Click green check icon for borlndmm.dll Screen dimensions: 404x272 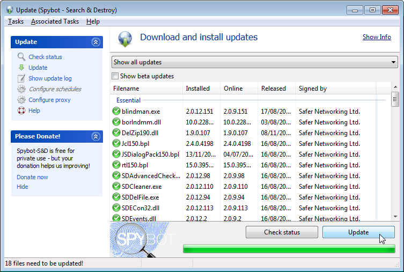tap(116, 122)
